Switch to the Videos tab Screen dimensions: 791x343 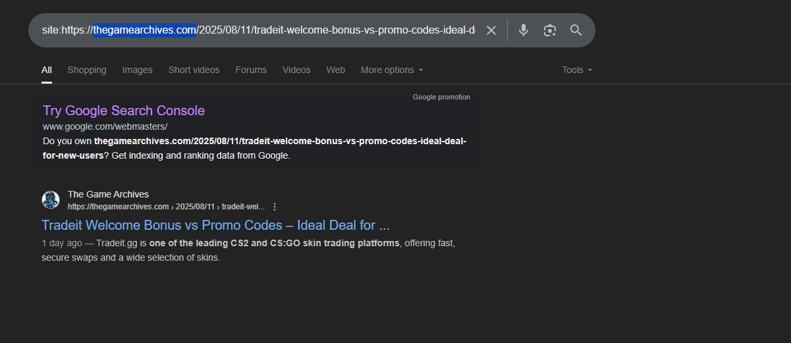pos(296,70)
